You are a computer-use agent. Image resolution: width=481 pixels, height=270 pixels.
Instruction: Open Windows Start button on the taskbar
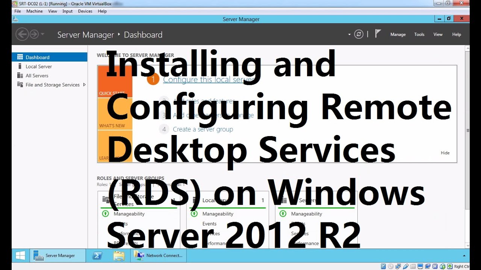[20, 255]
